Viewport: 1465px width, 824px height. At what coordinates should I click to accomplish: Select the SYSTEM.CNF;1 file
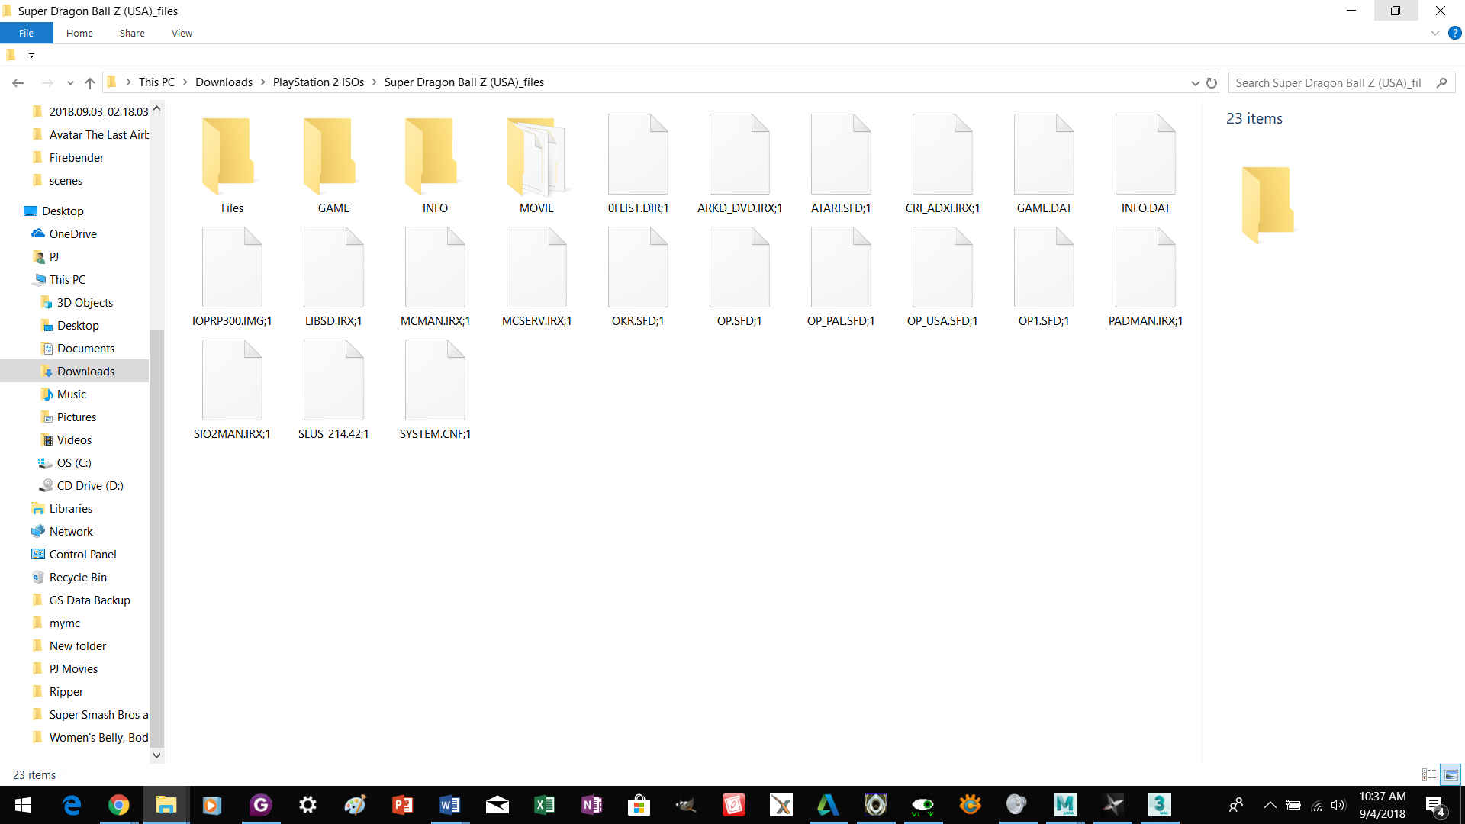[435, 390]
